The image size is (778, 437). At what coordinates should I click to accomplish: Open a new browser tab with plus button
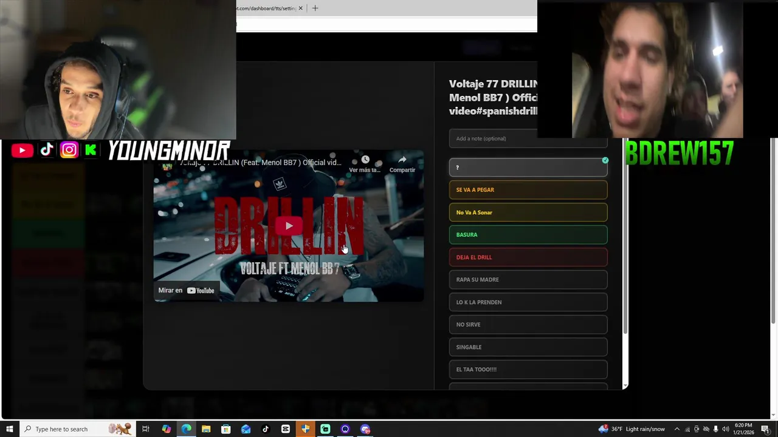[315, 8]
